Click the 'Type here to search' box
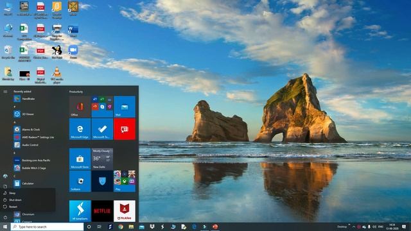Screen dimensions: 411x231 coord(47,227)
